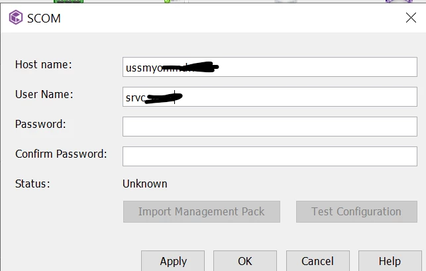Click the "Host name:" label

[x=43, y=65]
